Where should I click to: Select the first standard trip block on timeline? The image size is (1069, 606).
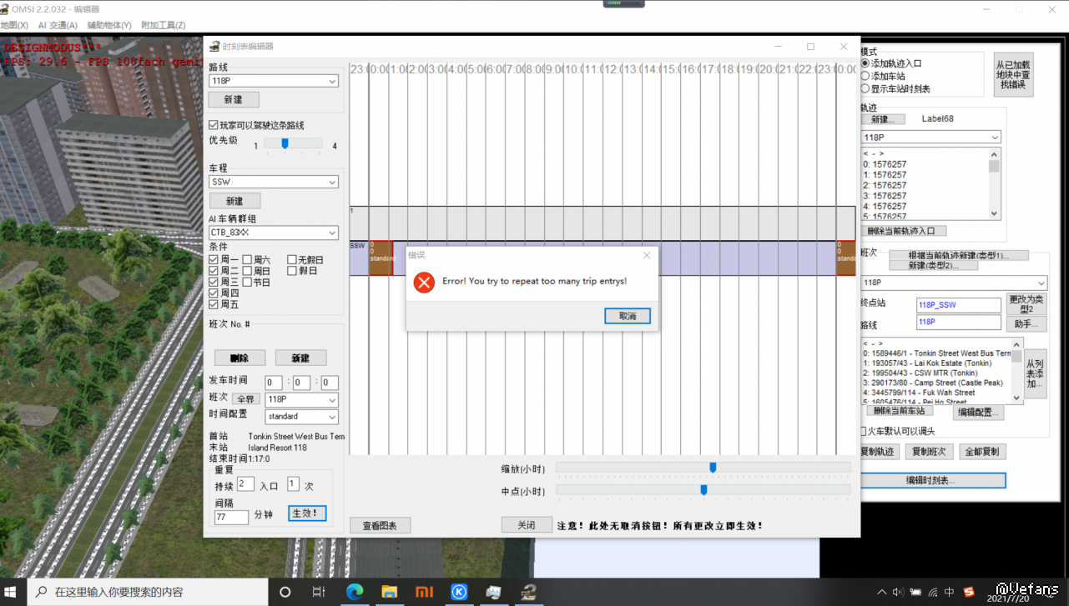pyautogui.click(x=381, y=258)
